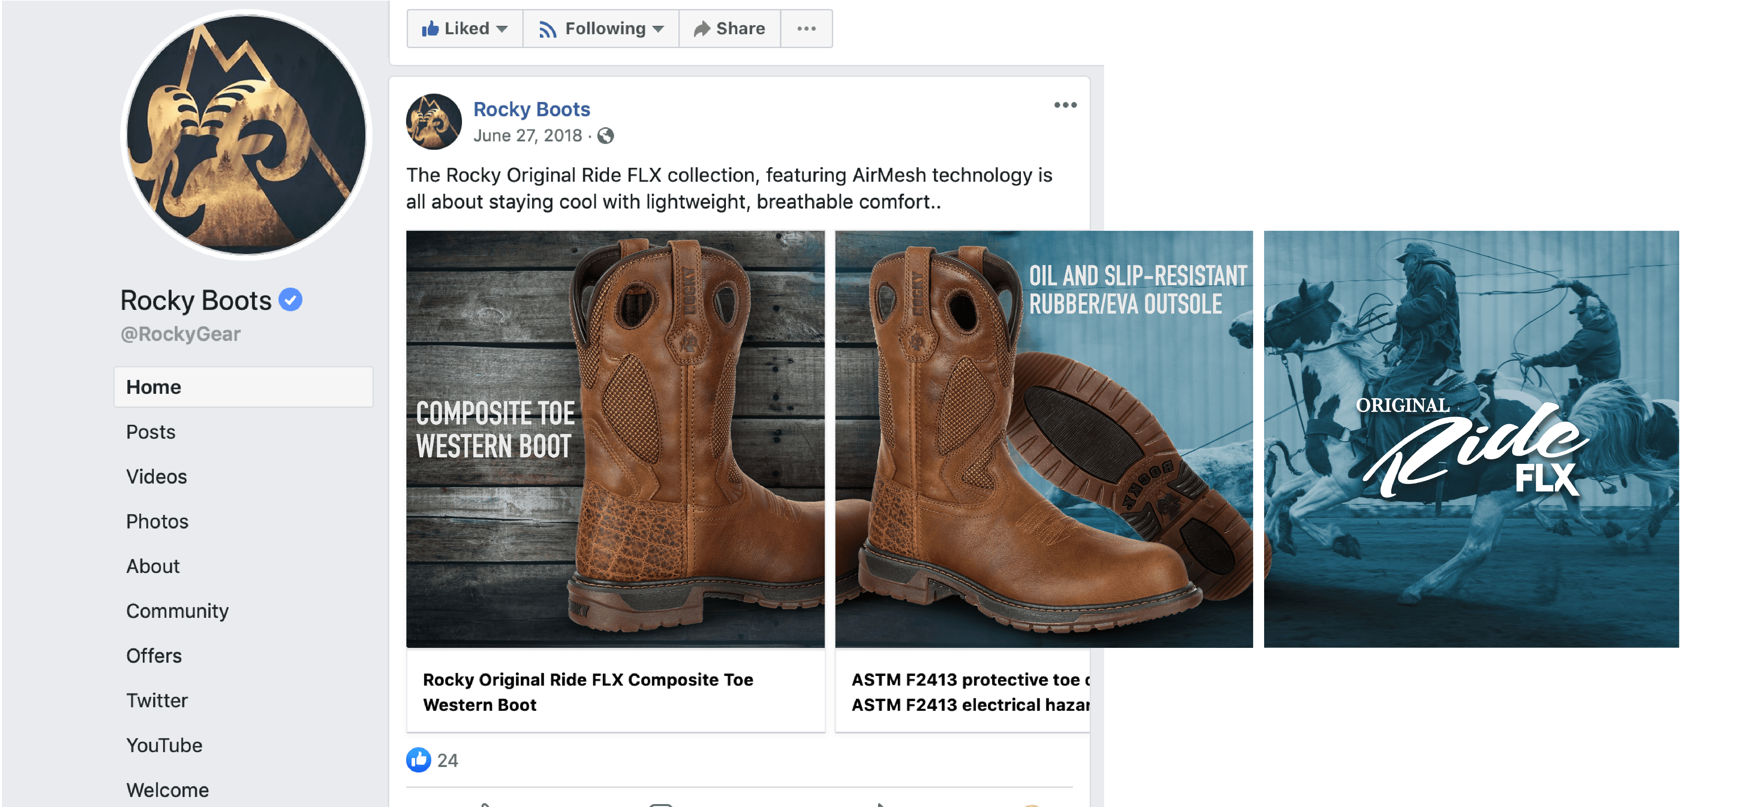The image size is (1750, 807).
Task: Click the thumbs-up Liked icon
Action: [430, 28]
